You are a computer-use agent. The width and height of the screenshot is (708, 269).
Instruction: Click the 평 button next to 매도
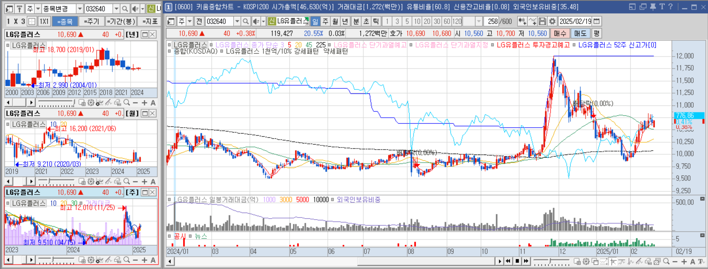(596, 33)
